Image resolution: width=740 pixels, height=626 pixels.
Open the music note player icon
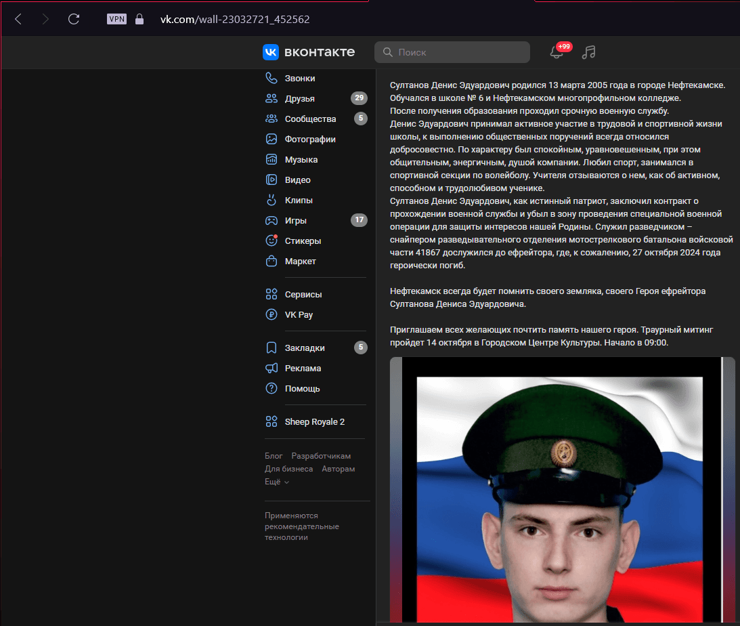point(588,52)
